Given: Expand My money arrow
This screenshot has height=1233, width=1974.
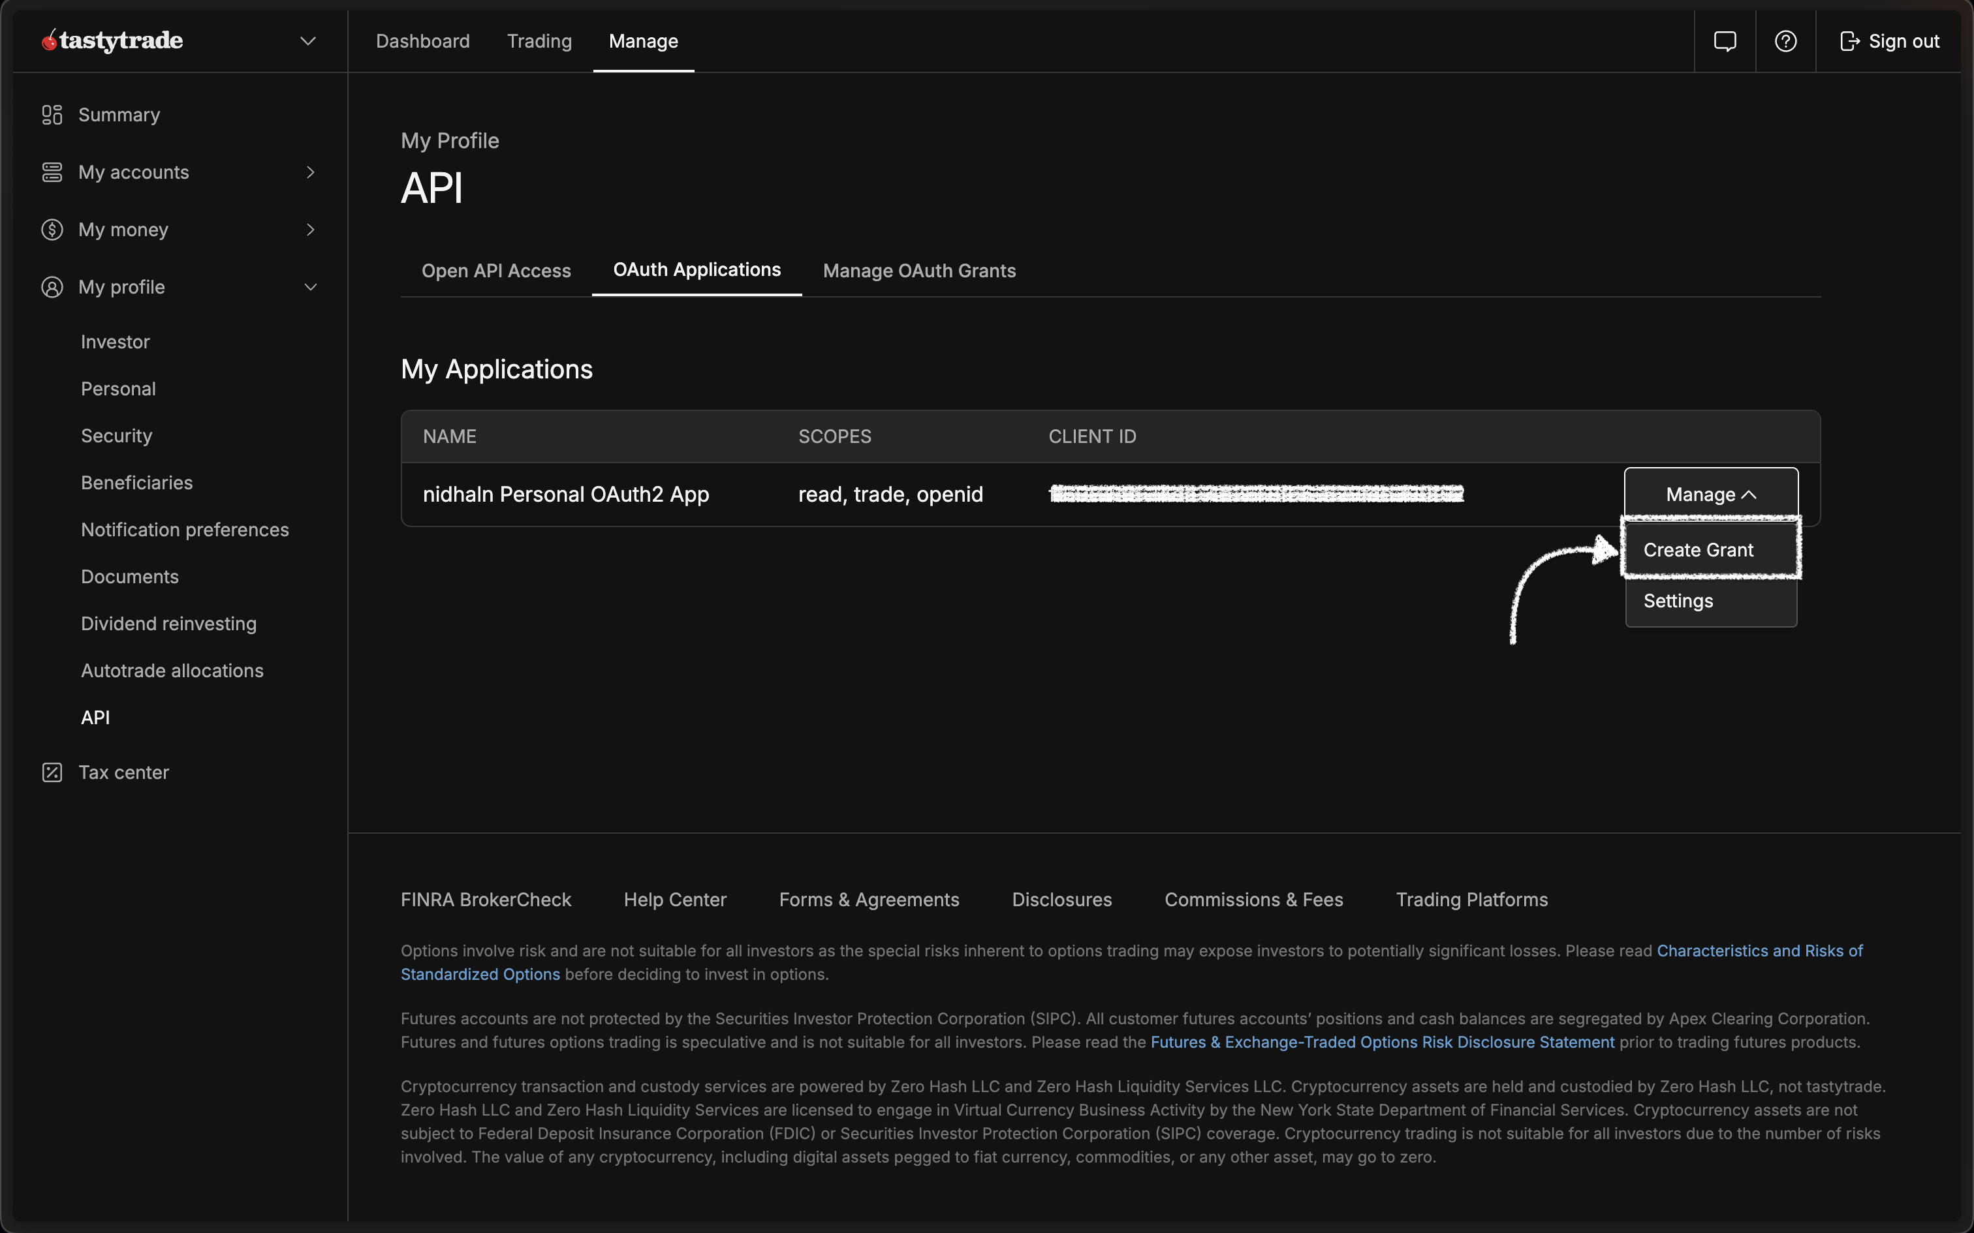Looking at the screenshot, I should pyautogui.click(x=311, y=230).
